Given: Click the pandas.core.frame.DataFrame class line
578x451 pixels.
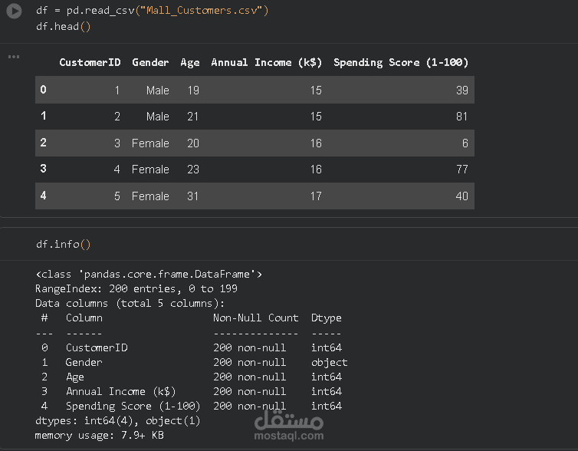Looking at the screenshot, I should (x=149, y=275).
